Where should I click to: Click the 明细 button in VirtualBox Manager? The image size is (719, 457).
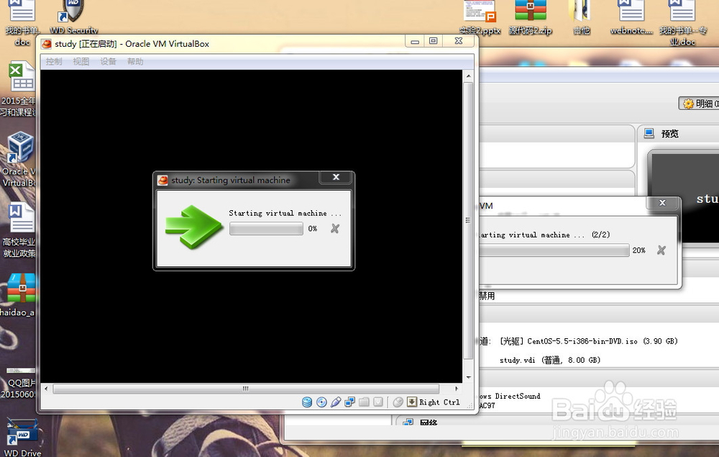click(x=700, y=104)
